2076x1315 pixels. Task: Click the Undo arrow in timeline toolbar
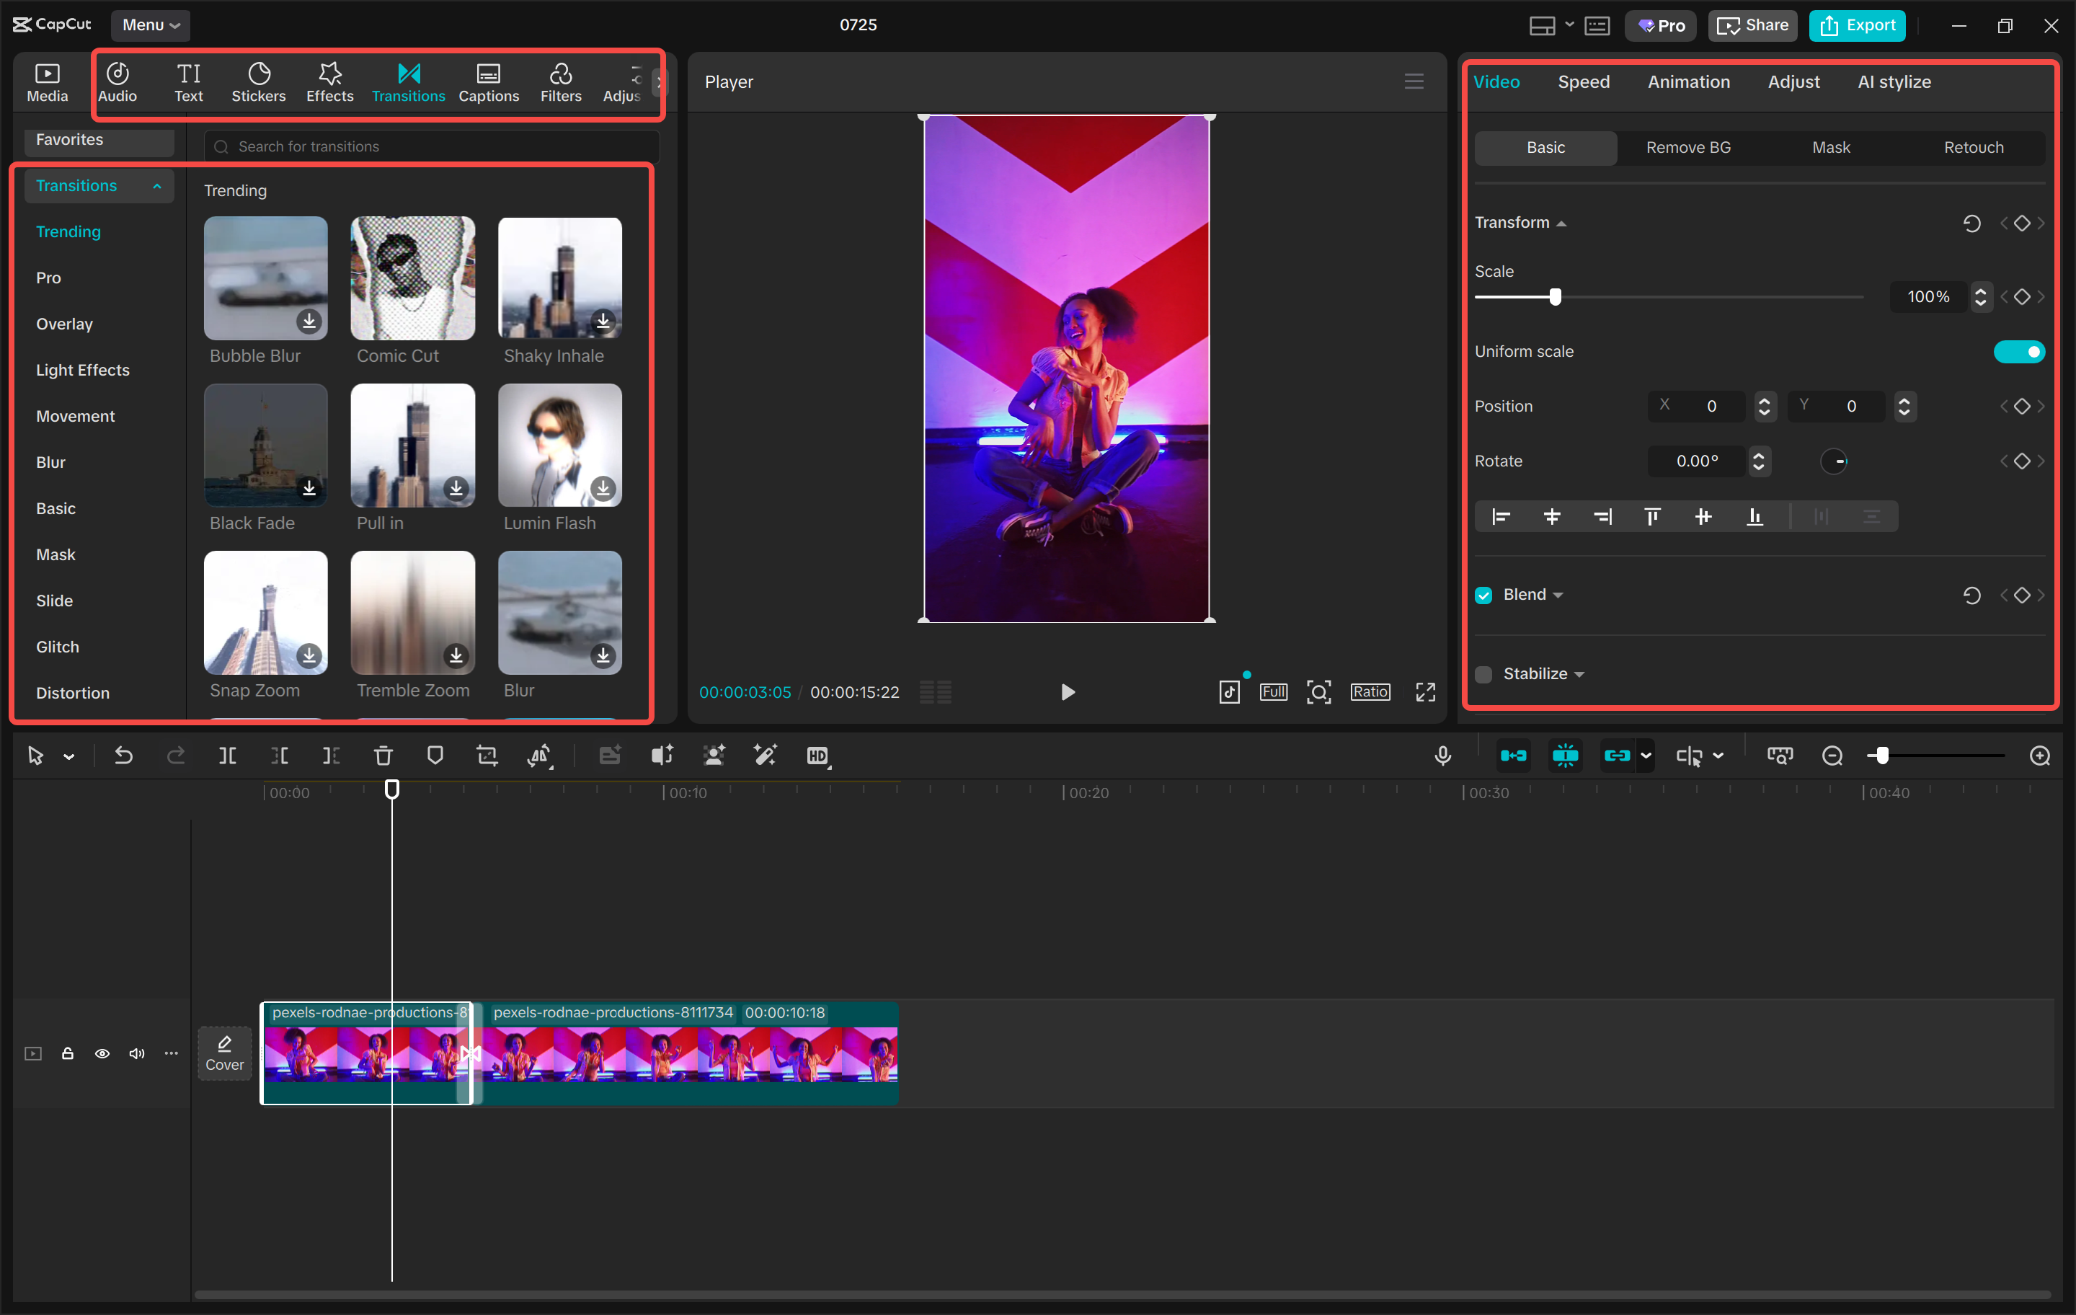click(123, 756)
